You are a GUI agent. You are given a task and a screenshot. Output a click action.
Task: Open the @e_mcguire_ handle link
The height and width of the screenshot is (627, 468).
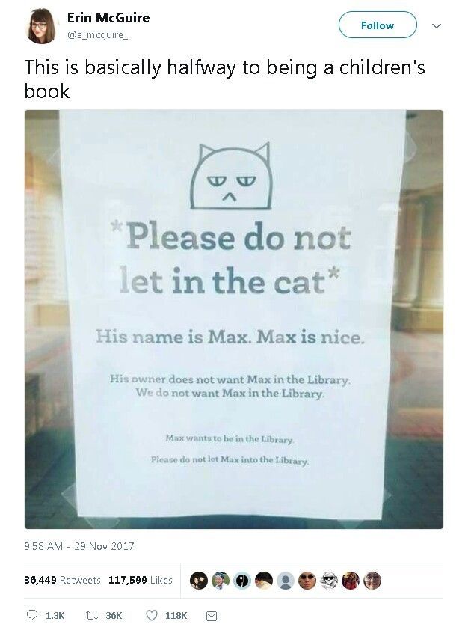tap(97, 34)
